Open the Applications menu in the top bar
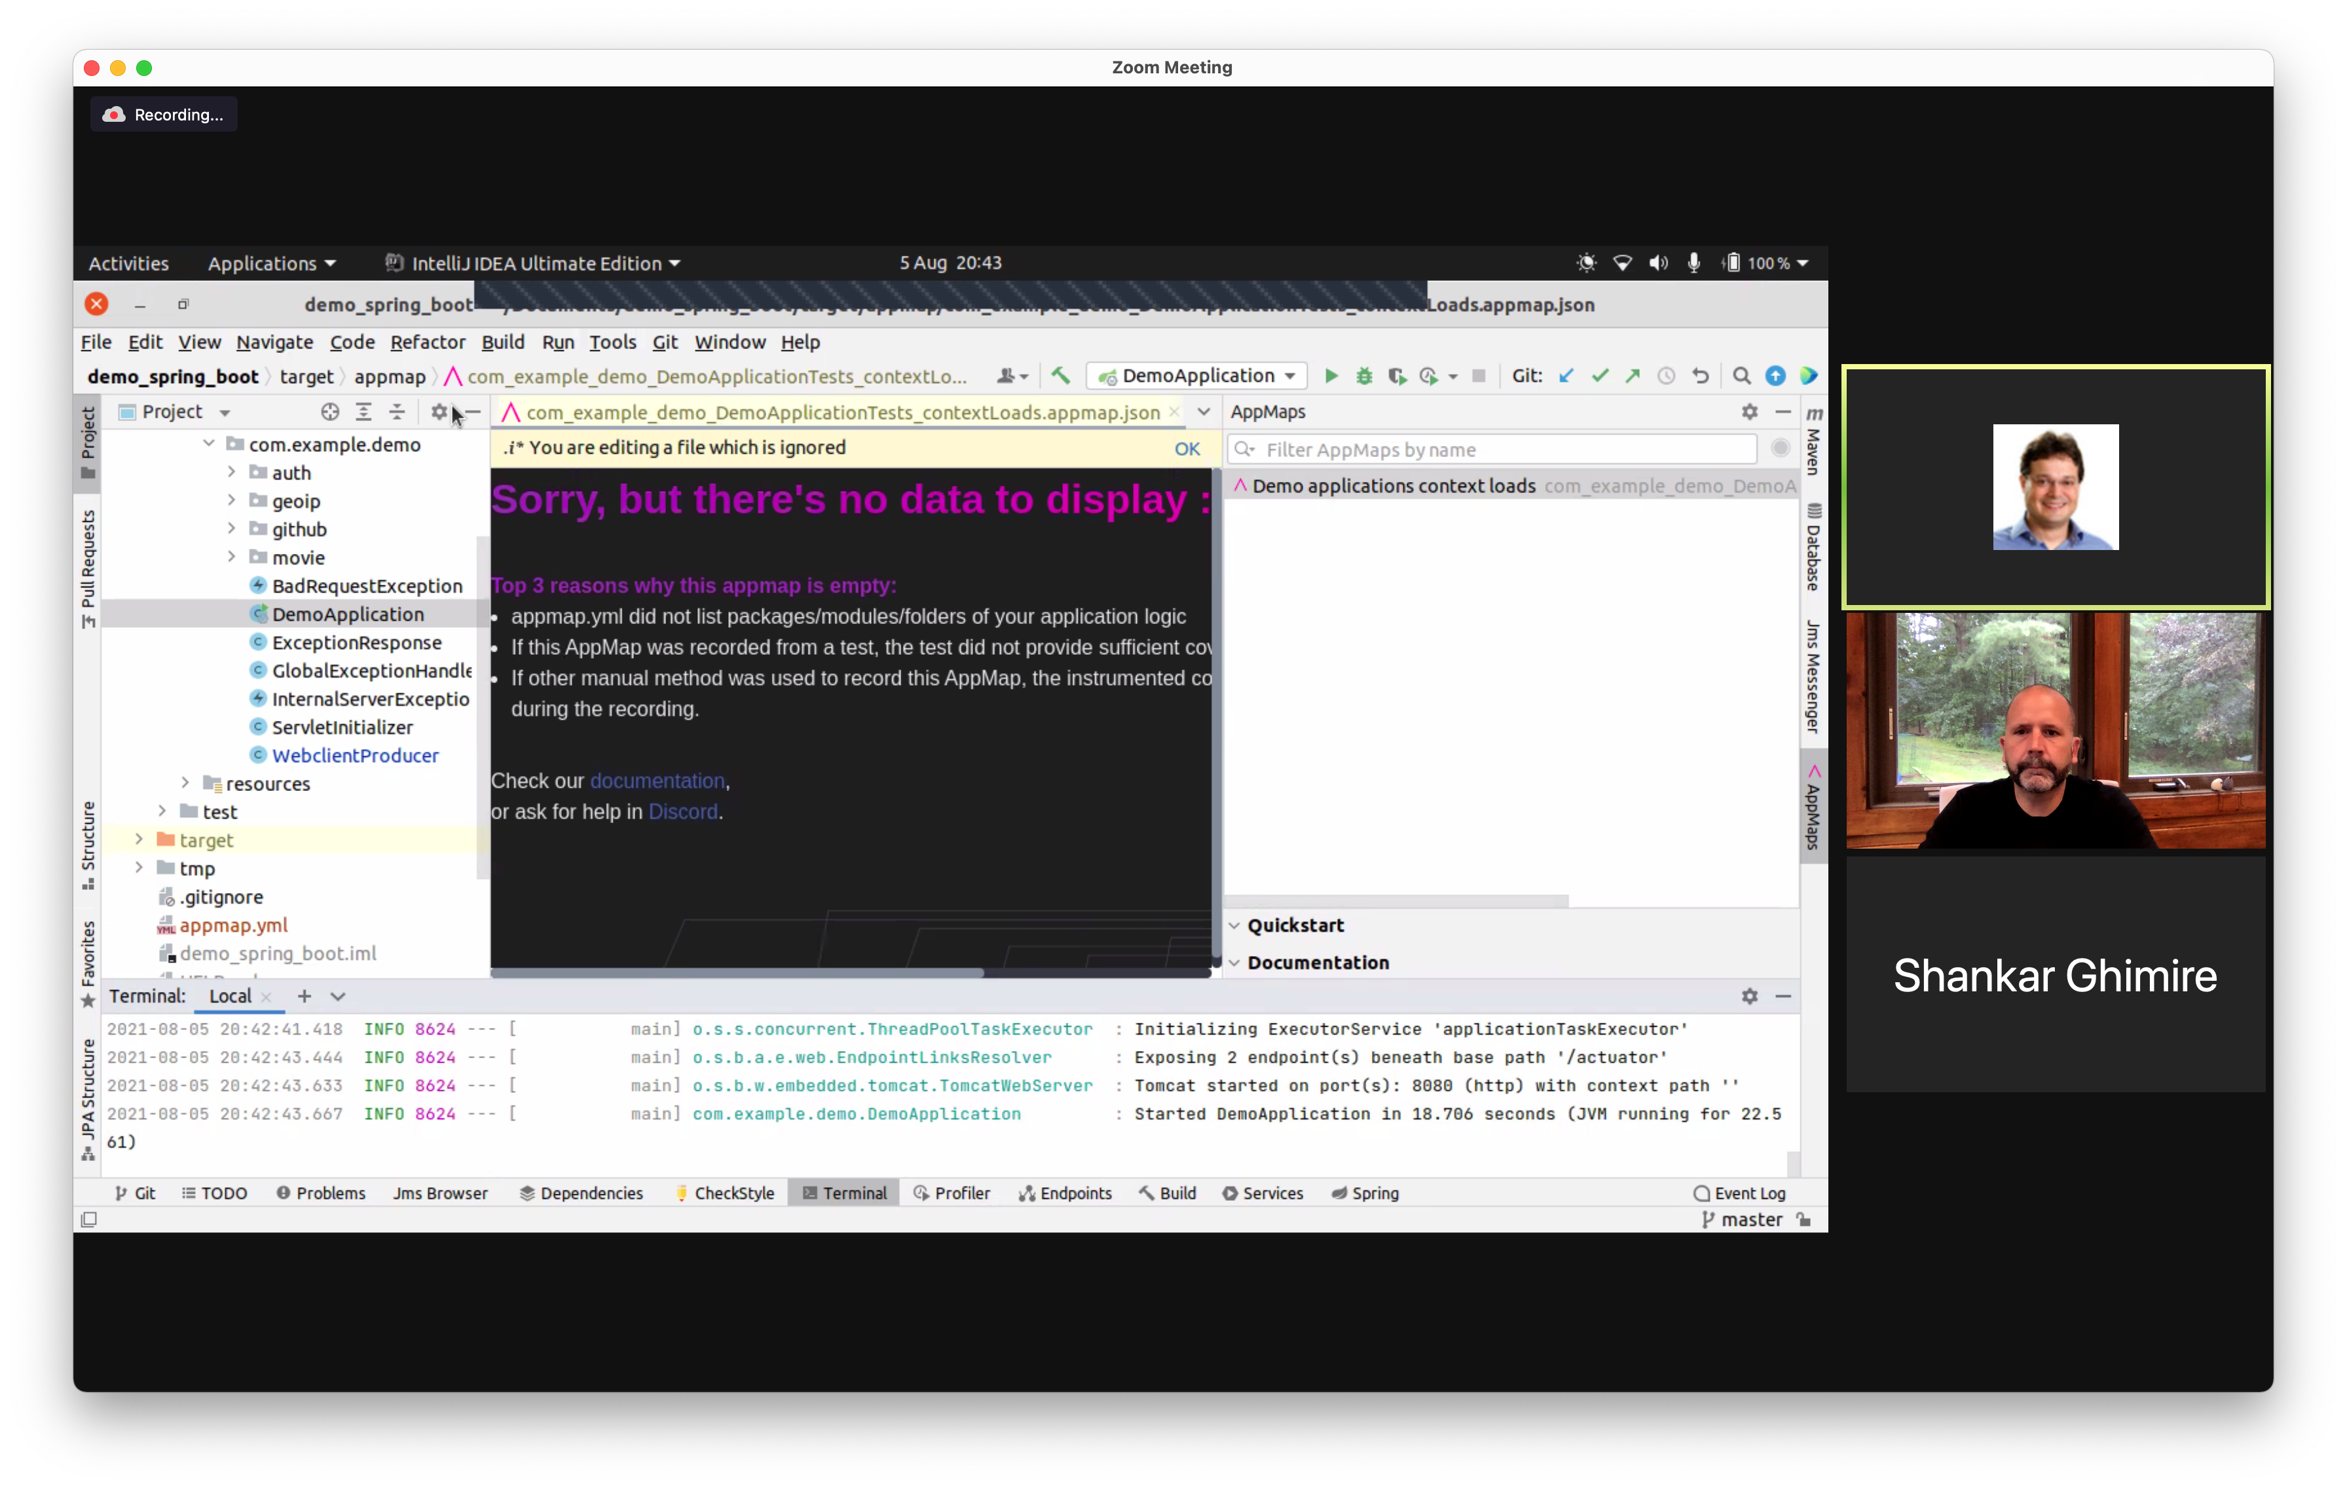This screenshot has height=1489, width=2347. point(271,263)
